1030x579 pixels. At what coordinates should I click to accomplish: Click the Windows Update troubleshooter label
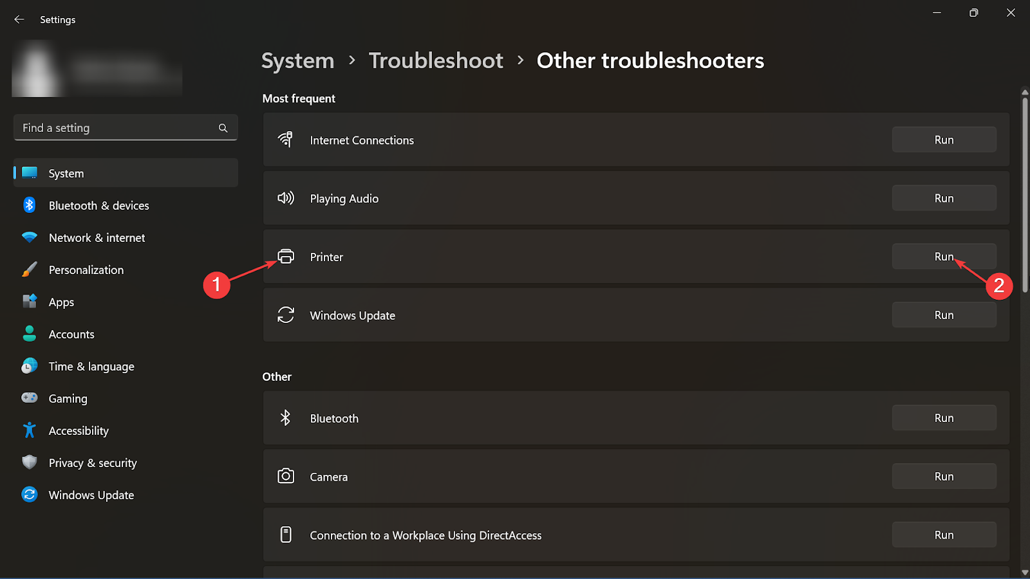353,315
